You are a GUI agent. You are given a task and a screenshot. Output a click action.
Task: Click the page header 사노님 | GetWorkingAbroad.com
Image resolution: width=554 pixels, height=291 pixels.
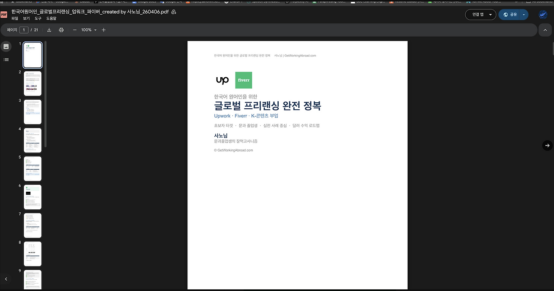(295, 56)
